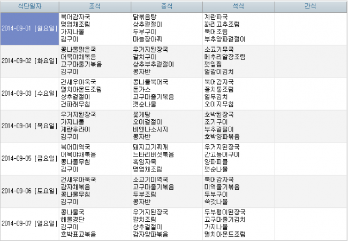Open the 2014-09-04 [목요일] date entry
Image resolution: width=348 pixels, height=241 pixels.
[x=29, y=126]
